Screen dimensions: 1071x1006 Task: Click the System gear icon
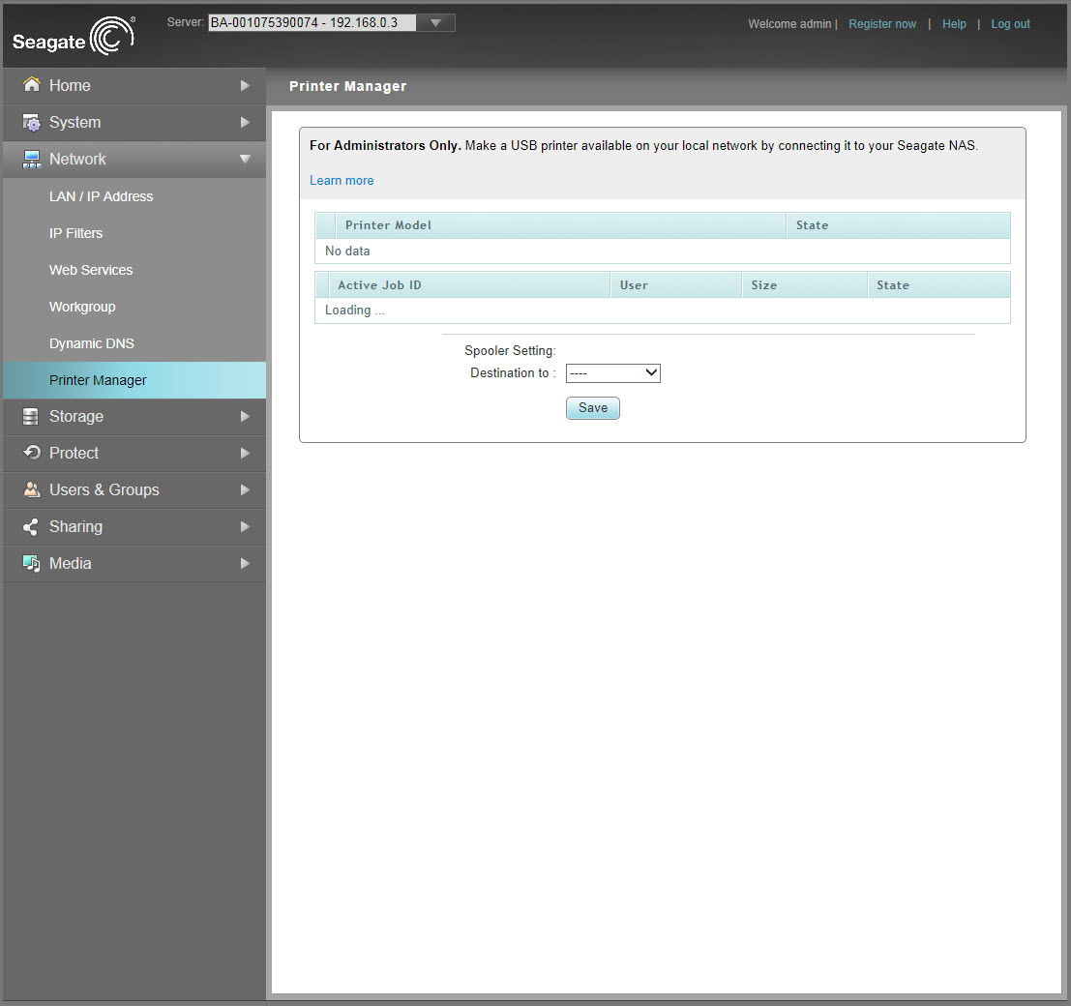31,122
